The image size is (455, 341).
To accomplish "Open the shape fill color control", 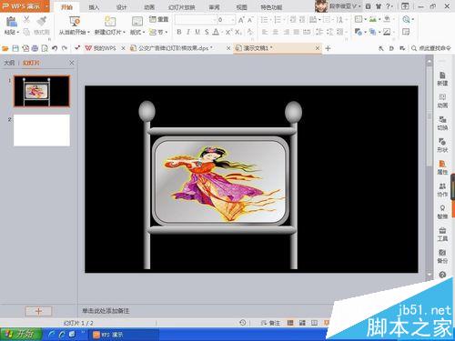I will click(x=387, y=19).
